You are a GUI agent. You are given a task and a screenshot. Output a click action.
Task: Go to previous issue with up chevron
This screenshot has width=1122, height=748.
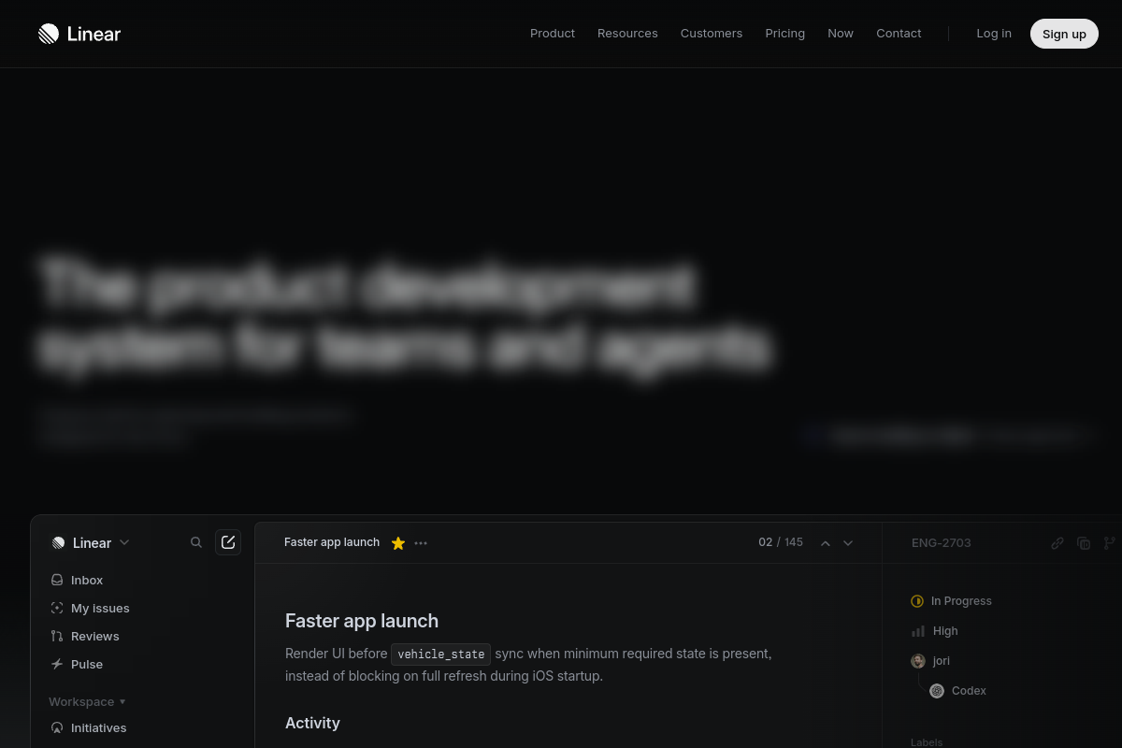pyautogui.click(x=826, y=542)
